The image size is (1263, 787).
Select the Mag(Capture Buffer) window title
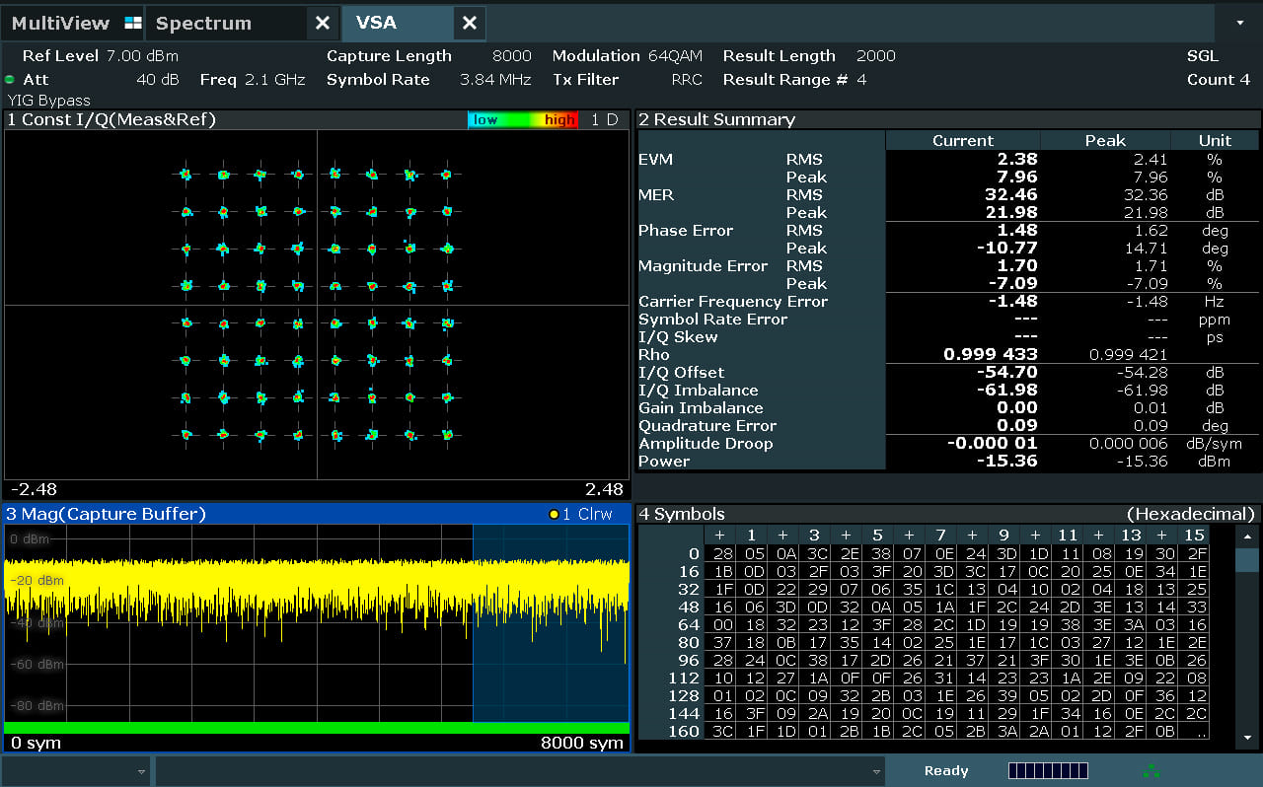[107, 514]
